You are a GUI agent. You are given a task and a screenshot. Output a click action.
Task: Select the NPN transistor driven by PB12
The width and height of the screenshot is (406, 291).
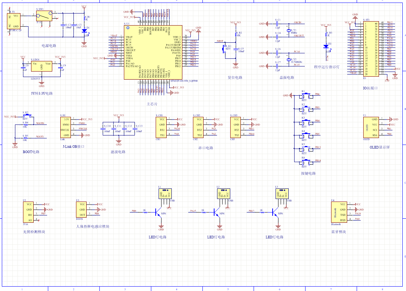tap(275, 212)
